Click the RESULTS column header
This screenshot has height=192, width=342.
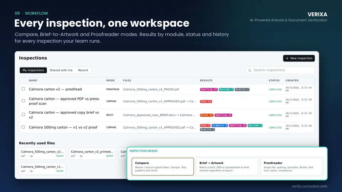pyautogui.click(x=206, y=80)
